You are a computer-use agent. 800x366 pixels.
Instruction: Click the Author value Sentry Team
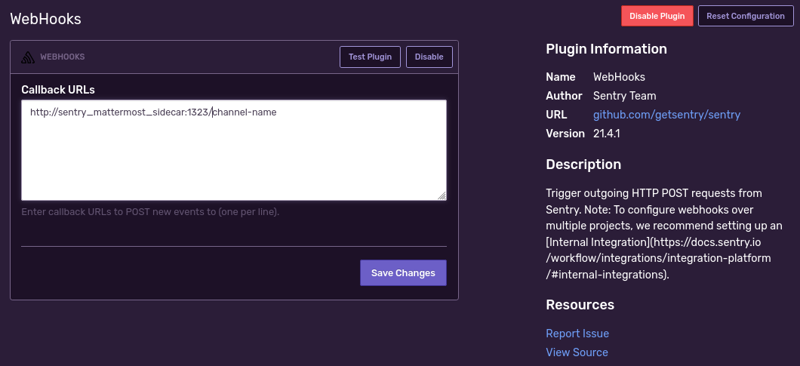tap(624, 95)
